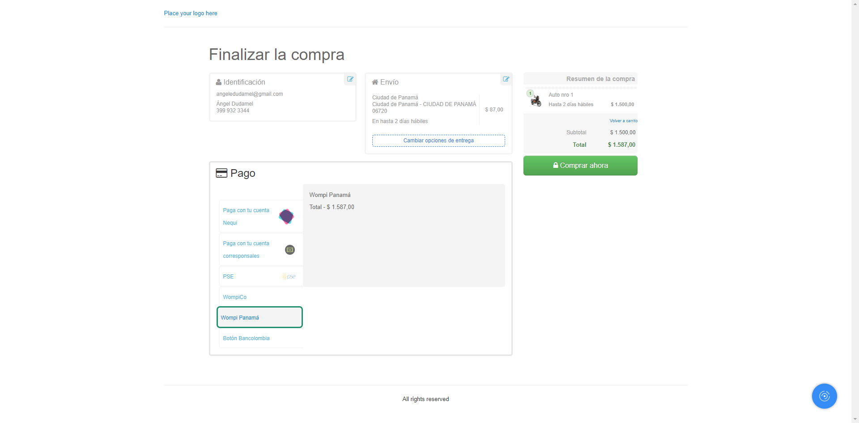Click the Auto nro 1 product name
Image resolution: width=859 pixels, height=423 pixels.
tap(561, 95)
